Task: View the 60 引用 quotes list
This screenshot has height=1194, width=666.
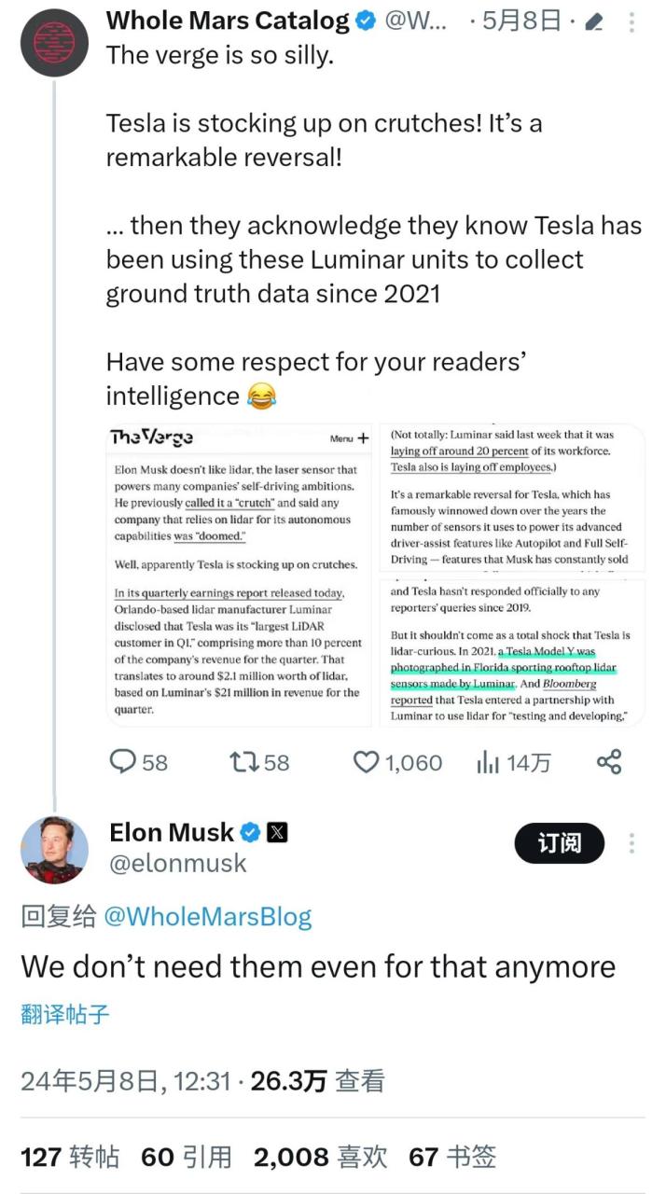Action: tap(187, 1158)
